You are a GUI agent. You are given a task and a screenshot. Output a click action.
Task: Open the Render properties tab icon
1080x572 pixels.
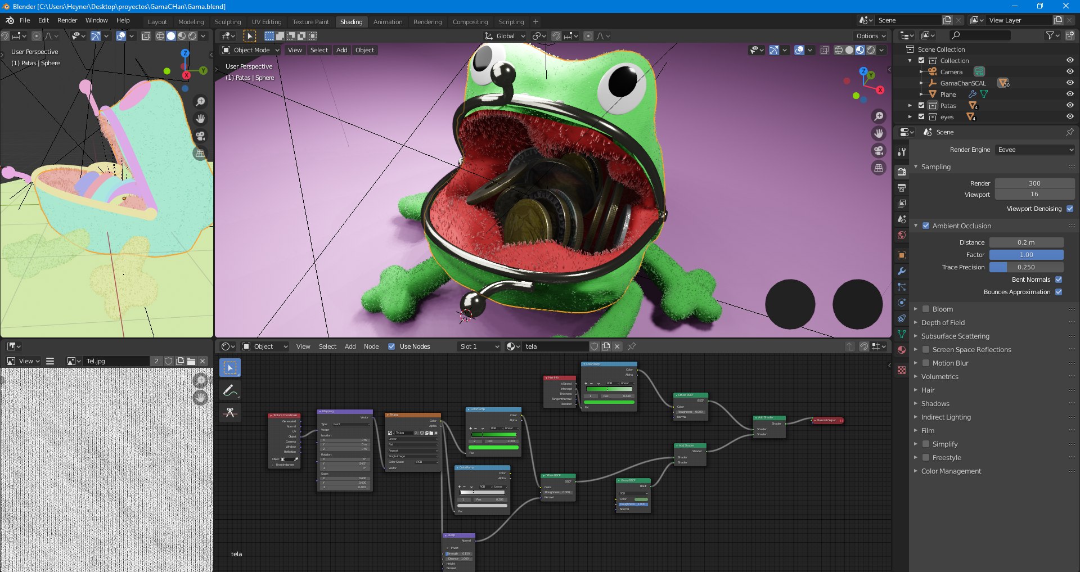coord(902,172)
